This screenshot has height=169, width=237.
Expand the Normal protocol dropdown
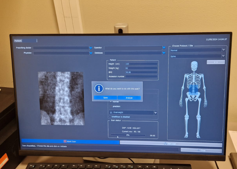coord(224,50)
